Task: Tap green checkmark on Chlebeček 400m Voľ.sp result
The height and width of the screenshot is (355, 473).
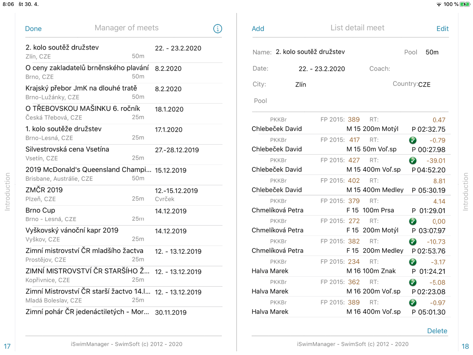Action: (413, 160)
